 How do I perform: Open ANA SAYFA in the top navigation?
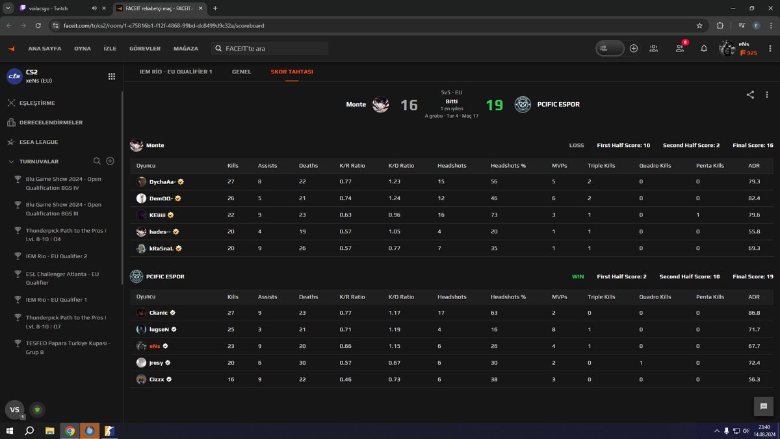click(x=44, y=48)
